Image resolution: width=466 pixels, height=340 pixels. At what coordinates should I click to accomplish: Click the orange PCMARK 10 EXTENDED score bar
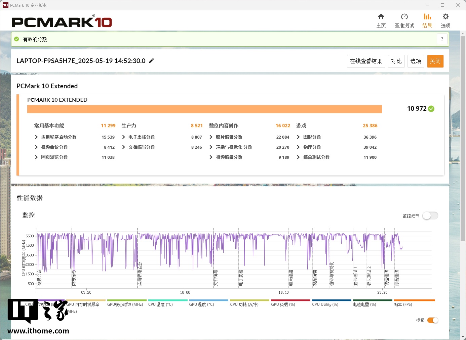pos(204,109)
